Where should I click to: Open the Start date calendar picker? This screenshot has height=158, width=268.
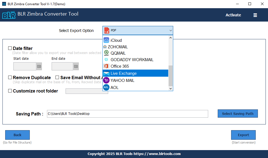click(39, 66)
